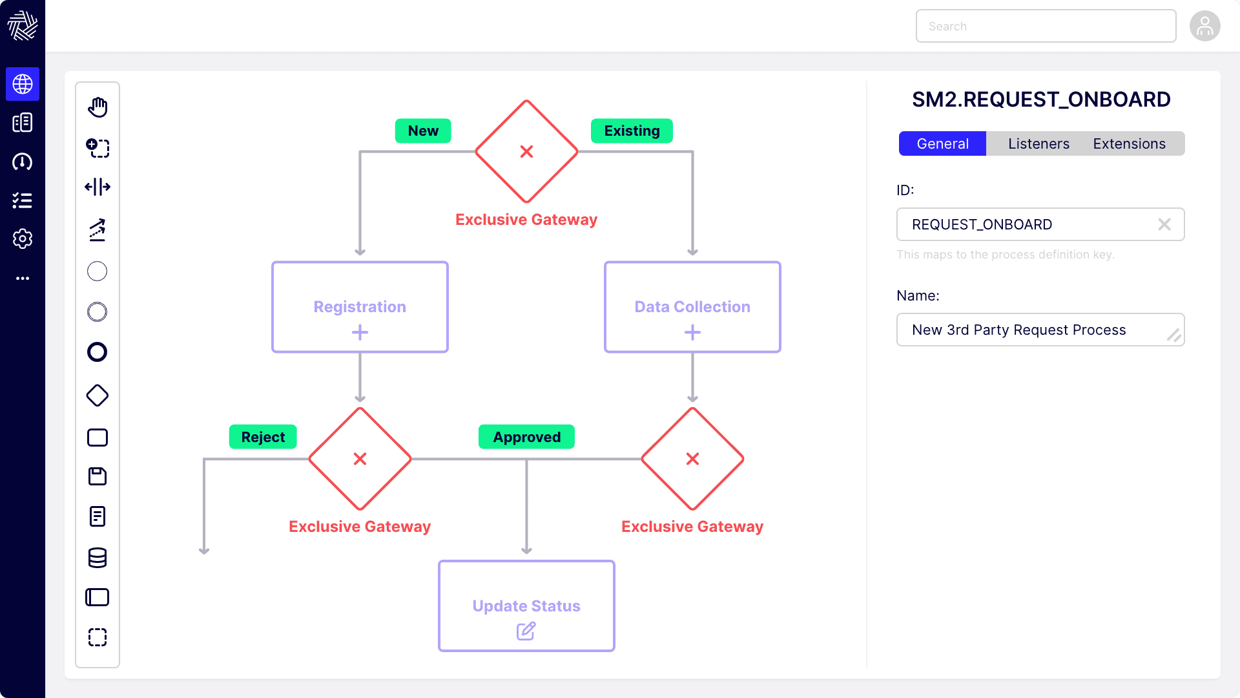Pick the global connect arrow tool
Viewport: 1240px width, 698px height.
(98, 229)
